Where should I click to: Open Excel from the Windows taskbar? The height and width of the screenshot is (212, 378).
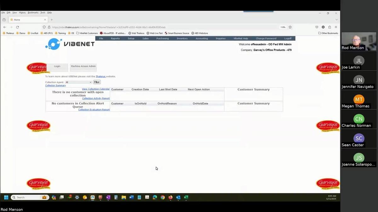[186, 198]
